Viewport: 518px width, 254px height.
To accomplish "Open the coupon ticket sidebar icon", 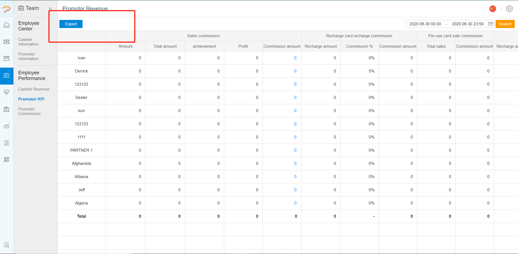I will 6,109.
